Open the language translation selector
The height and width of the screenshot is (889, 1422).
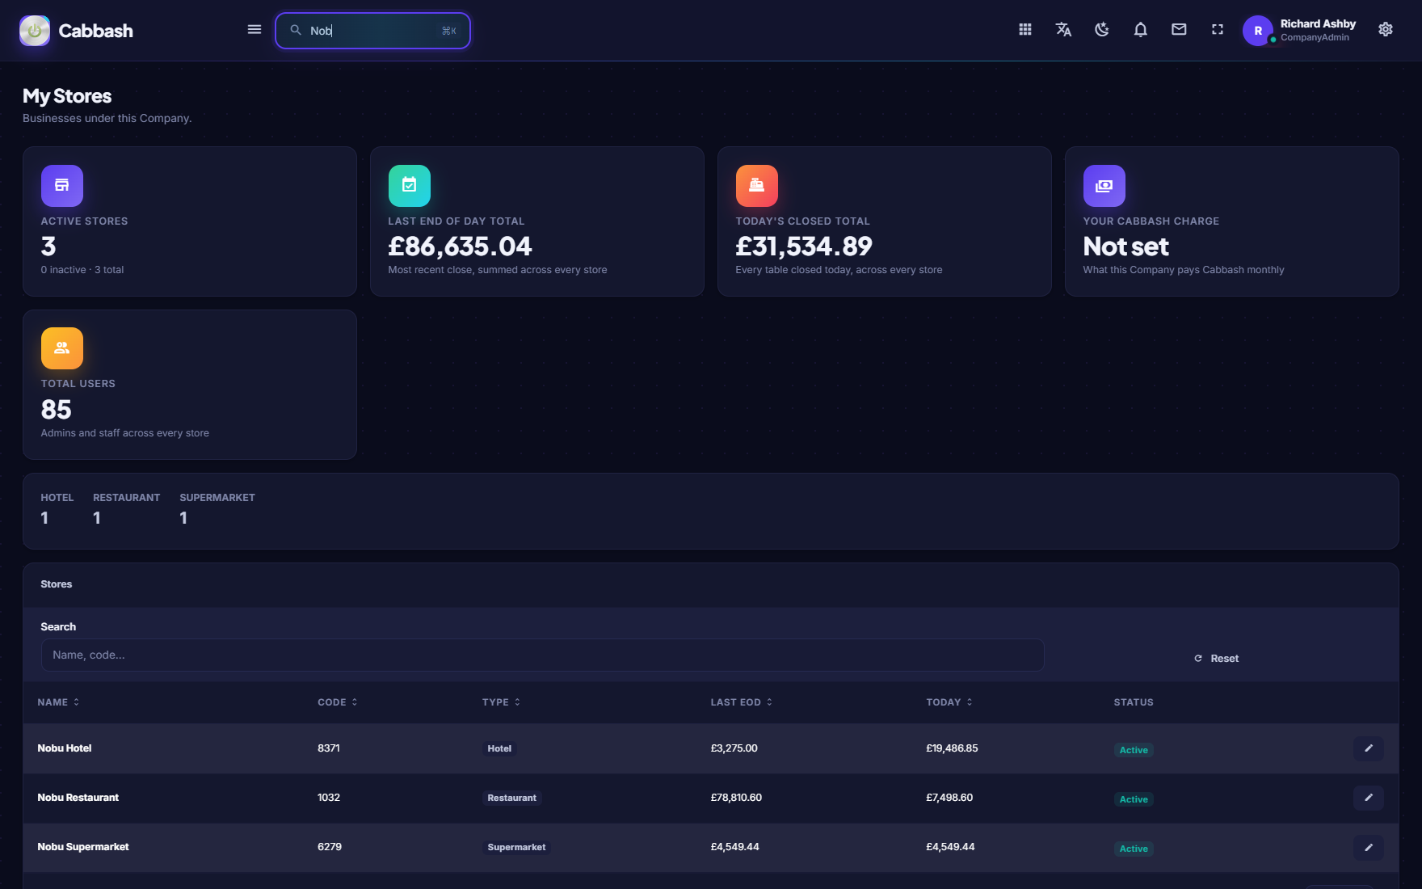click(x=1063, y=30)
